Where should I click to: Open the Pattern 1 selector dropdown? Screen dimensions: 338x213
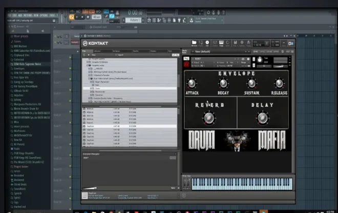(134, 21)
